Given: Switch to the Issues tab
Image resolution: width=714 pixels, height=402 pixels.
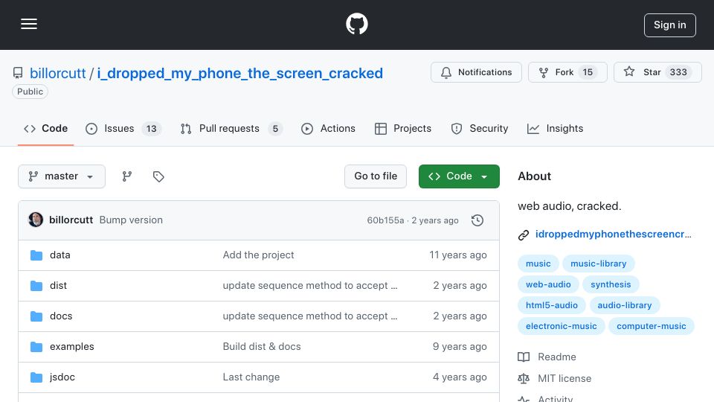Looking at the screenshot, I should pos(123,129).
